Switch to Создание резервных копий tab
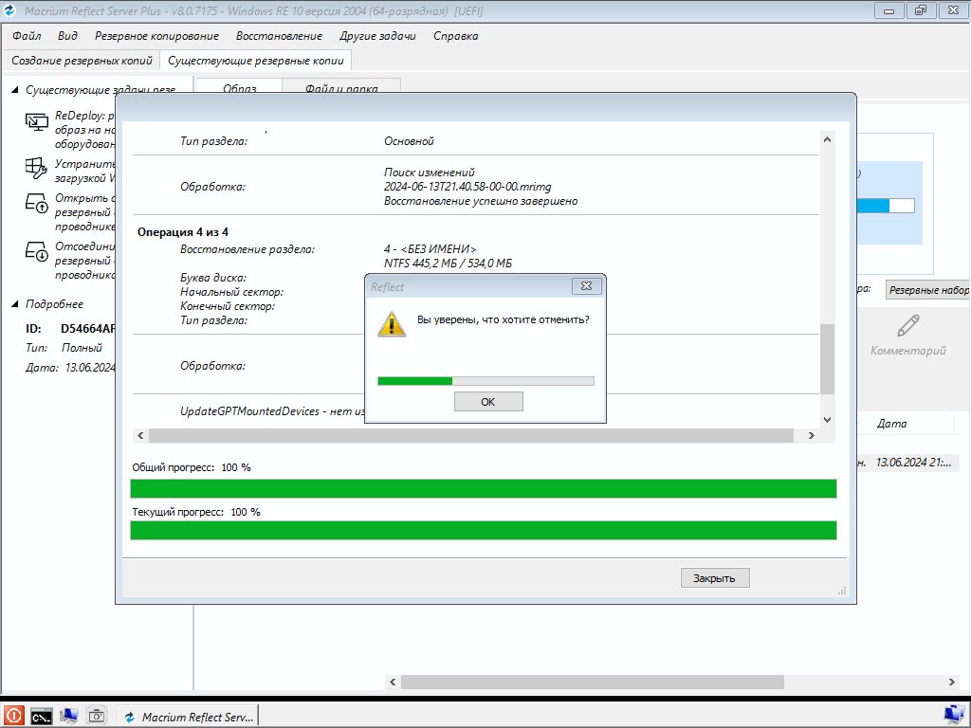 tap(82, 60)
